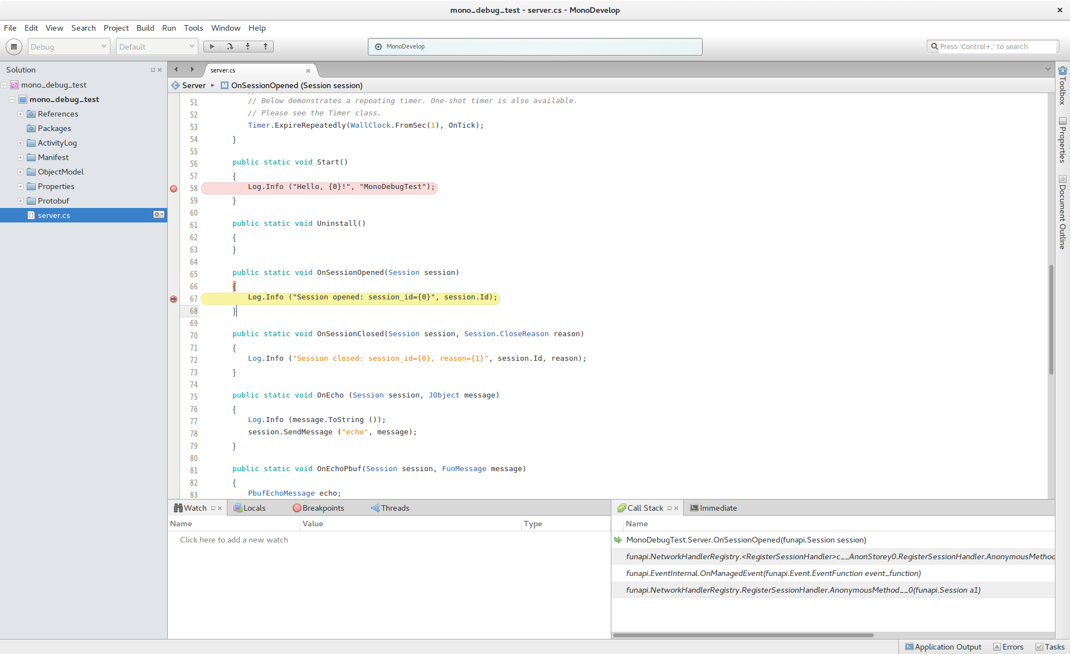Select the EventInternal.OnManagedEvent stack frame
This screenshot has width=1070, height=654.
[x=833, y=573]
